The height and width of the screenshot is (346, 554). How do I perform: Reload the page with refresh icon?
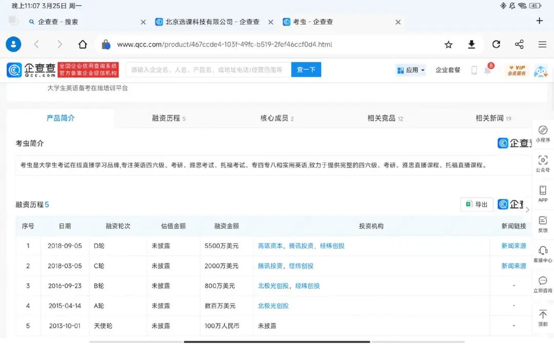[496, 45]
